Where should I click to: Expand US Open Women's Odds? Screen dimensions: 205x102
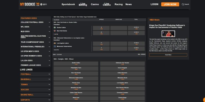tap(35, 56)
